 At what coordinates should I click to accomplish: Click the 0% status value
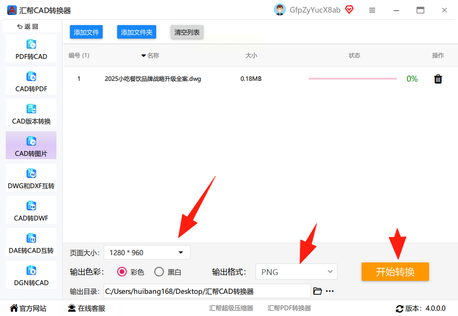point(412,79)
